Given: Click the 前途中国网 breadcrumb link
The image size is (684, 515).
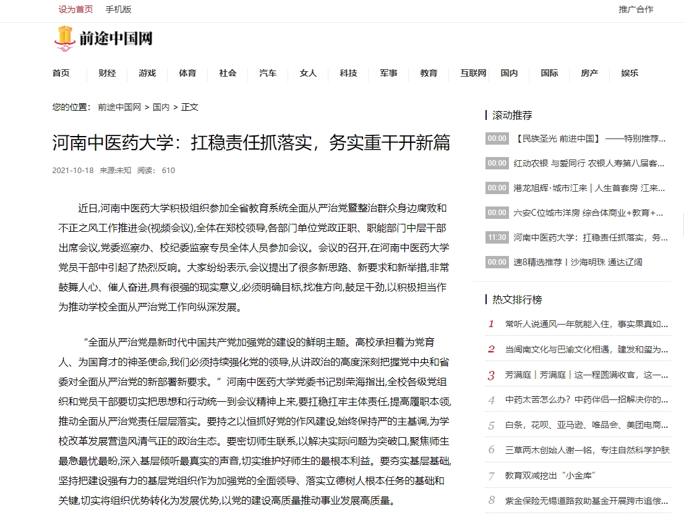Looking at the screenshot, I should click(x=119, y=107).
